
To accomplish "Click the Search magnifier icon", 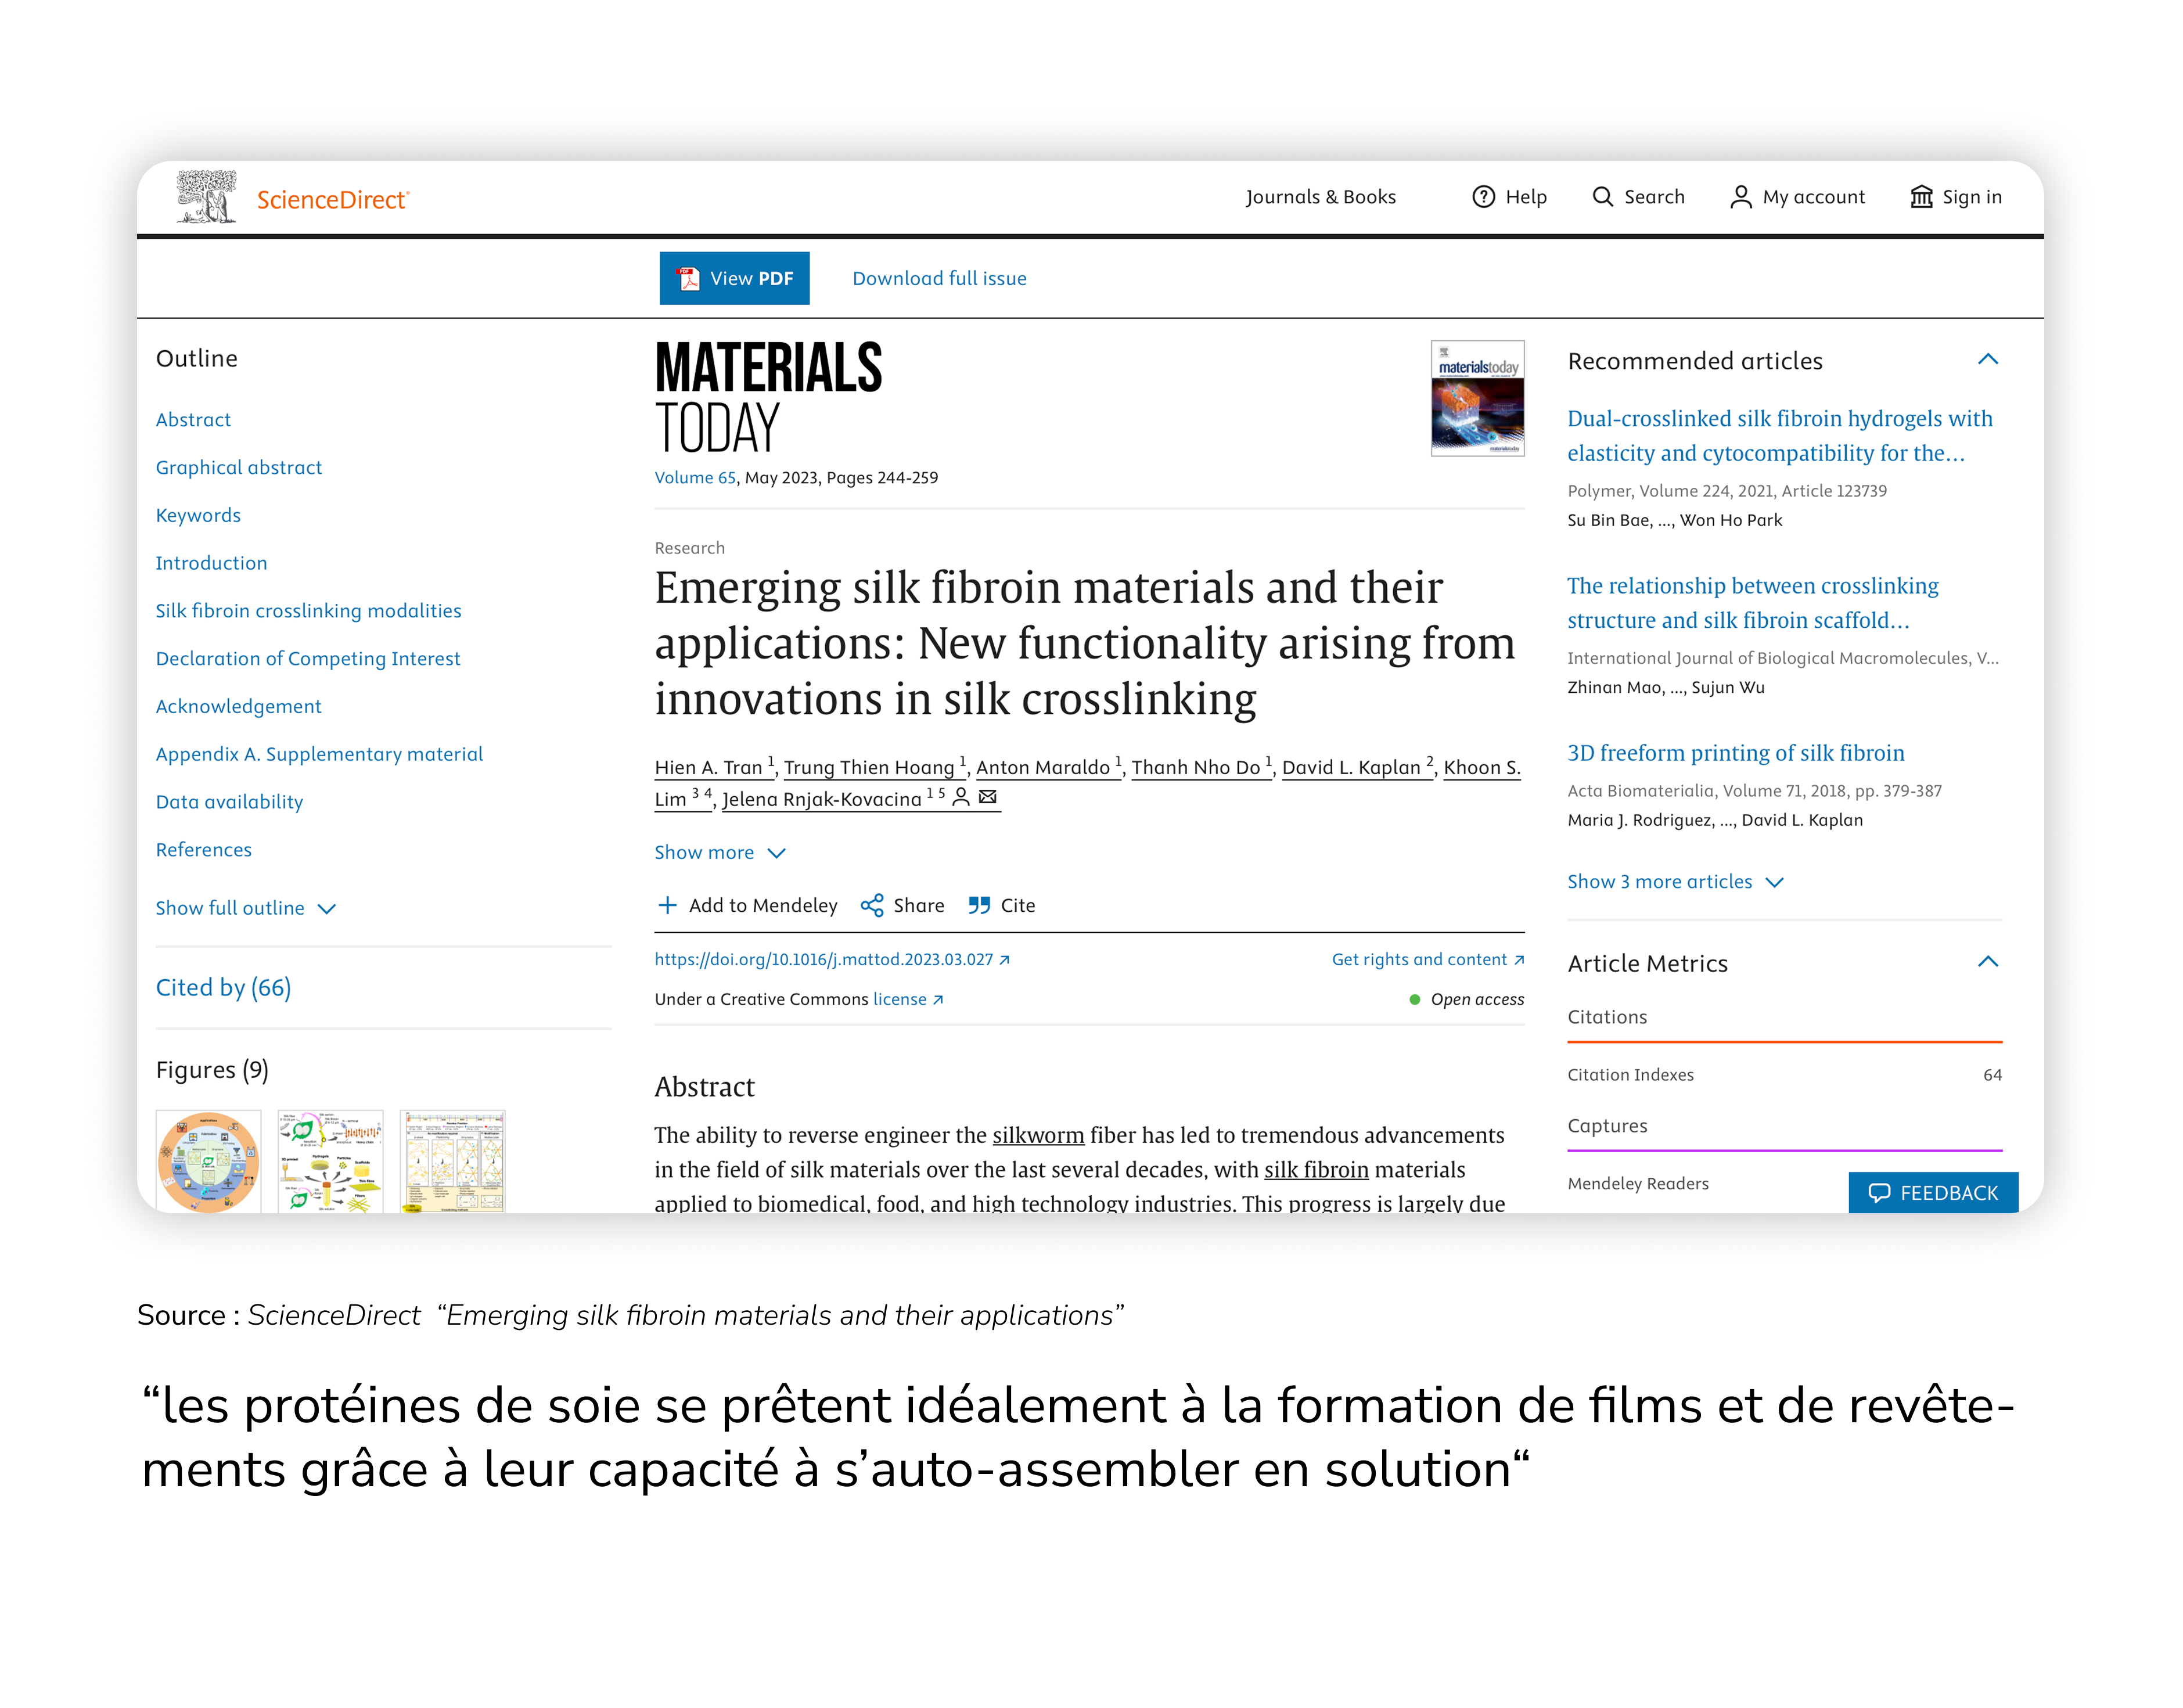I will pos(1602,197).
